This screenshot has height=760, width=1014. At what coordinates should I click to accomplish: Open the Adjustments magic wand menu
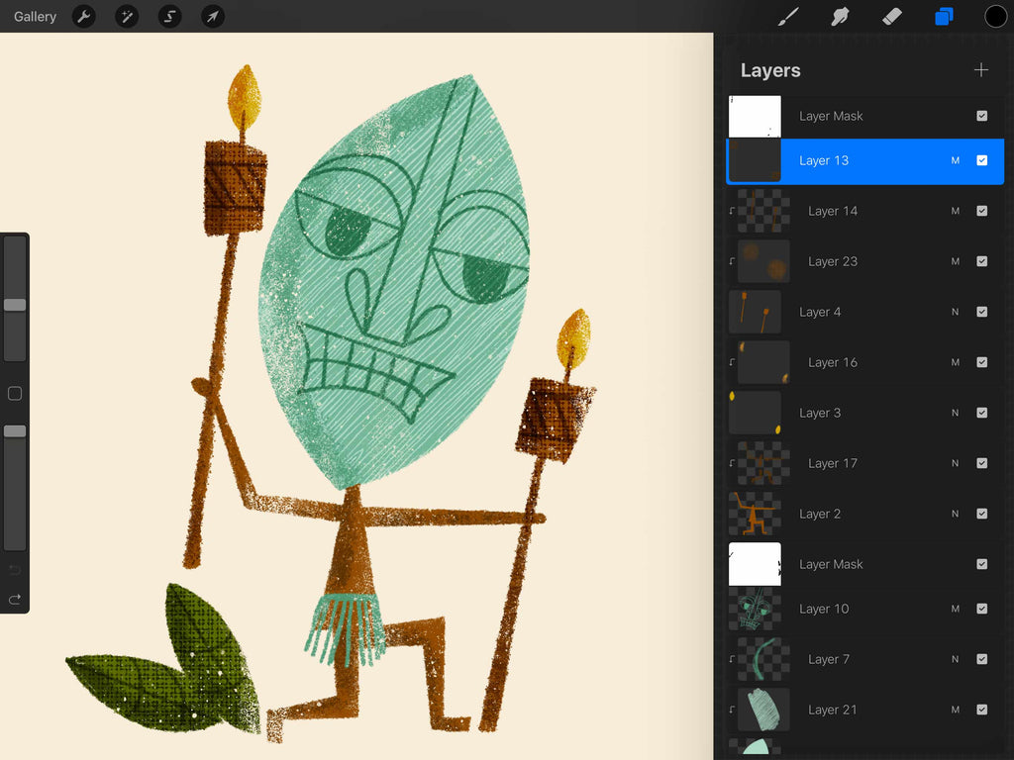tap(127, 16)
